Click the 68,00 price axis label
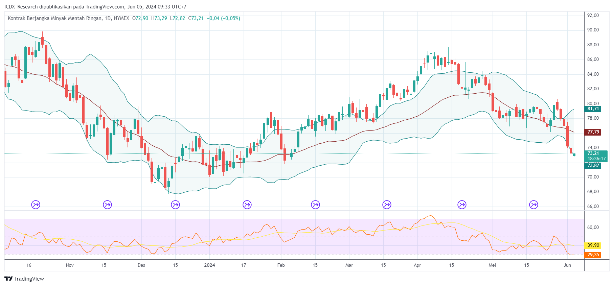 tap(593, 191)
